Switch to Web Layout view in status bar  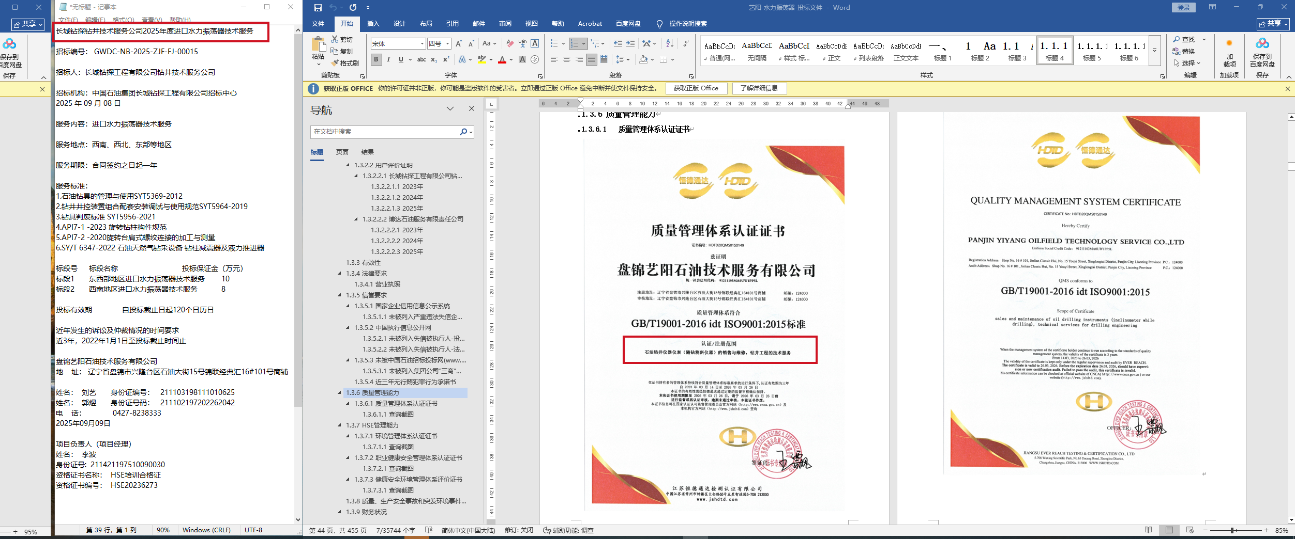(x=1190, y=530)
